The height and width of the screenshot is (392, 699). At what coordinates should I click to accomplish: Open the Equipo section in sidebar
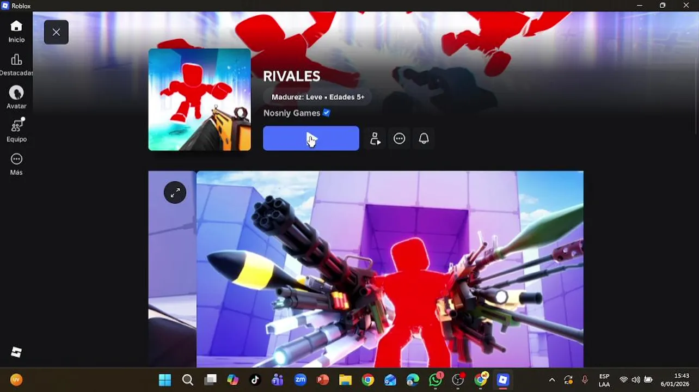coord(16,131)
